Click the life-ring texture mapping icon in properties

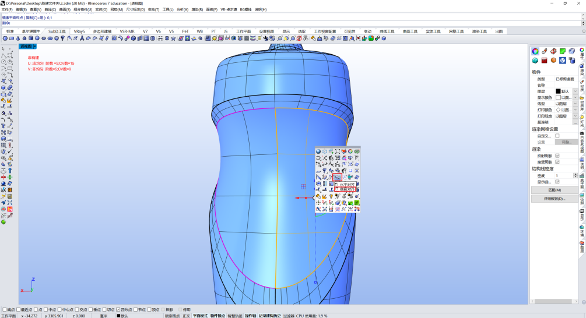[553, 51]
